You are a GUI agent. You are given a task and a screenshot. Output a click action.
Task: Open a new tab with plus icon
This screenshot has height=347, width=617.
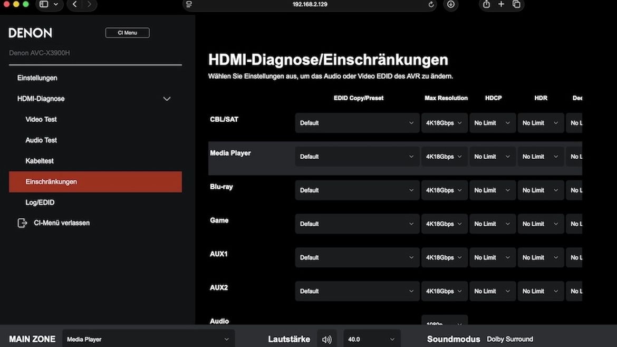coord(501,4)
